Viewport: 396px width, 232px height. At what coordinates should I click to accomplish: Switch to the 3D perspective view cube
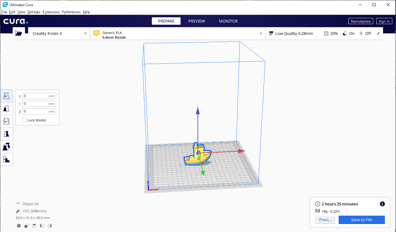(19, 226)
